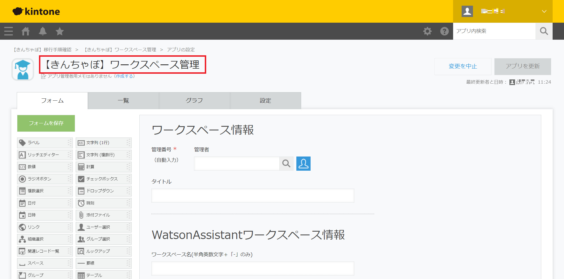Switch to the グラフ tab
This screenshot has width=564, height=279.
point(194,101)
